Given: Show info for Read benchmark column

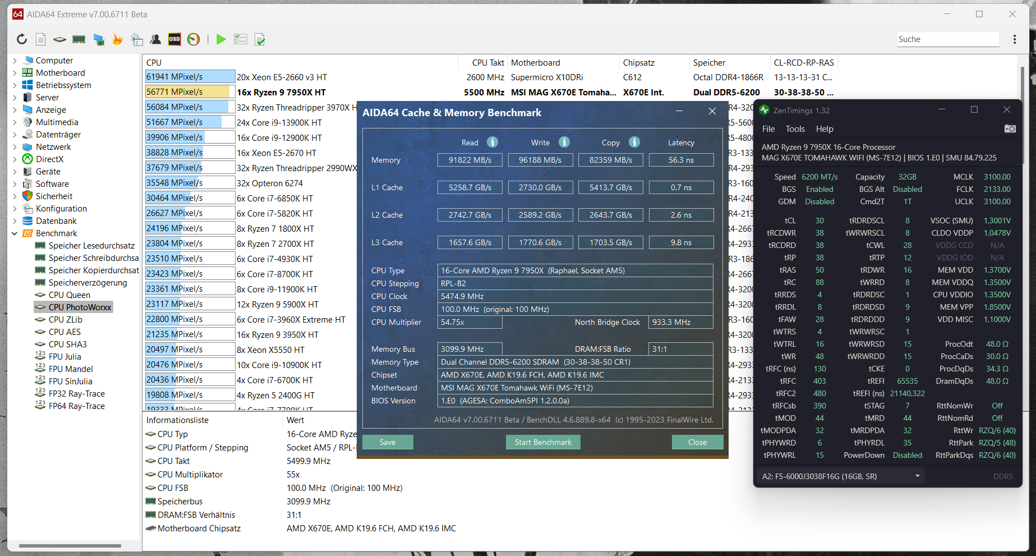Looking at the screenshot, I should tap(492, 142).
